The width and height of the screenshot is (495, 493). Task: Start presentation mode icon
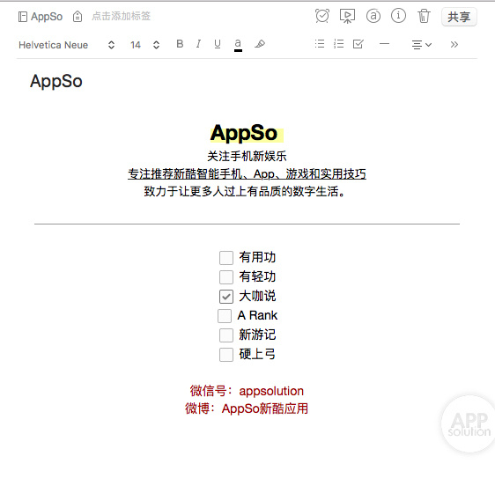(347, 16)
